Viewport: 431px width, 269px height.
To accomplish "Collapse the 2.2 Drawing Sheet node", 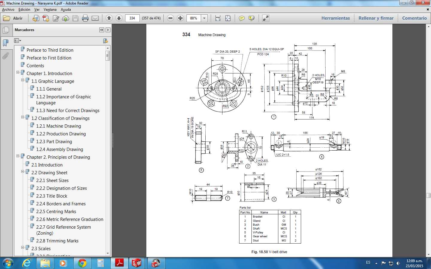I will [22, 172].
